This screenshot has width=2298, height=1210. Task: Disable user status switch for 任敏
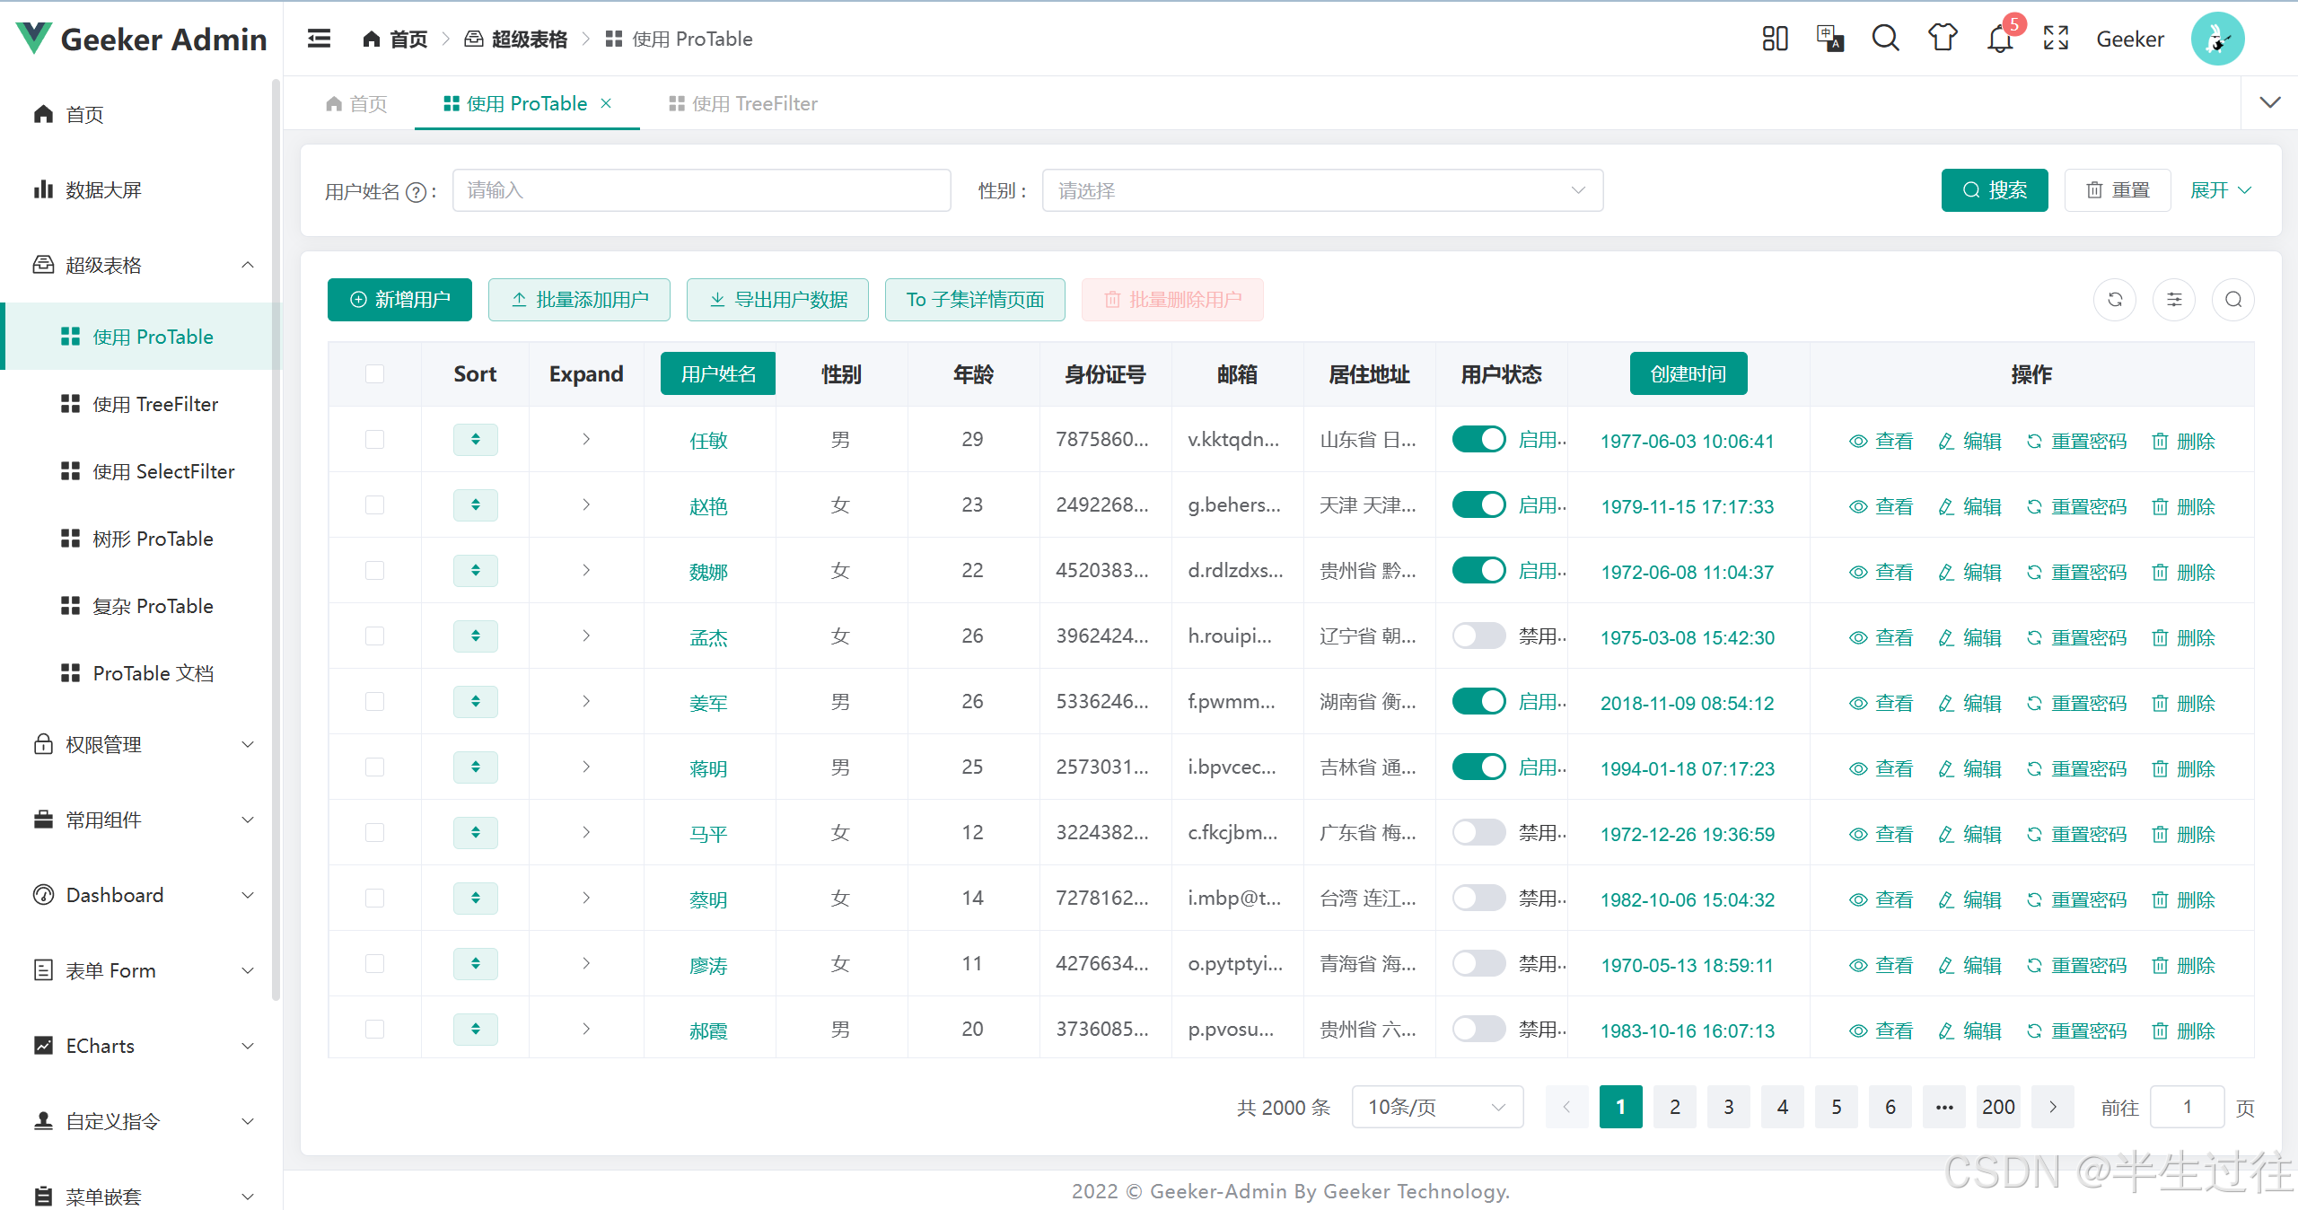click(1478, 440)
